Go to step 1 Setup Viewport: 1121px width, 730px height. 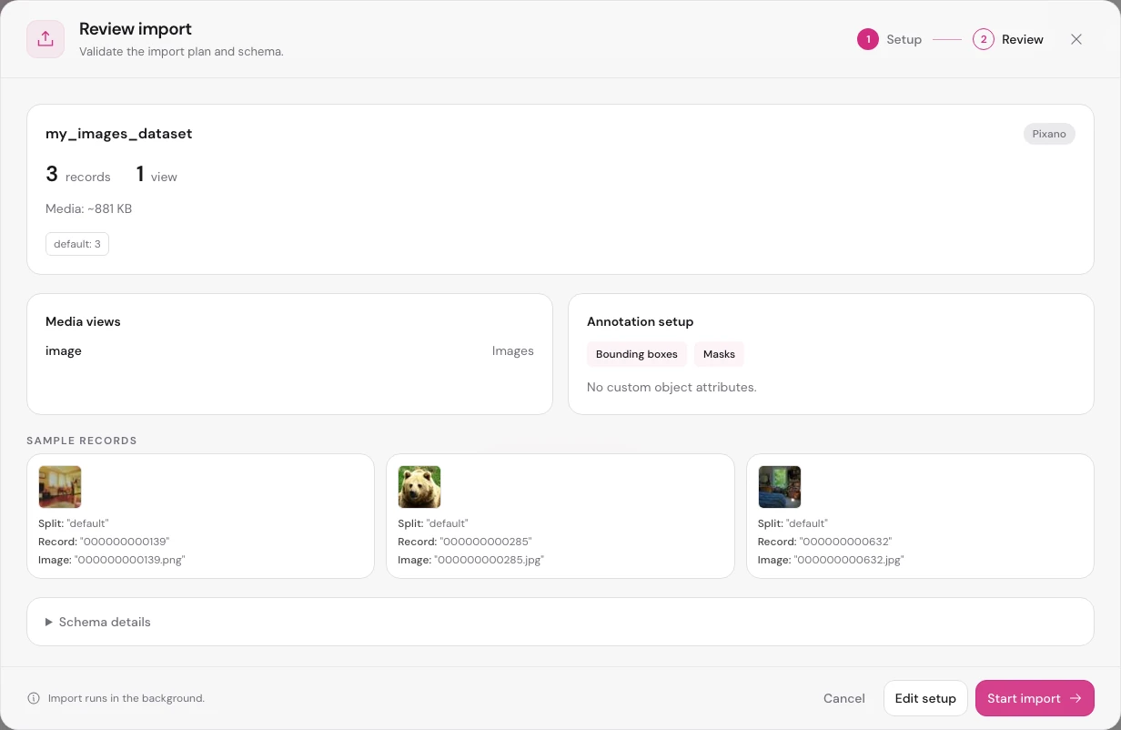pos(889,39)
